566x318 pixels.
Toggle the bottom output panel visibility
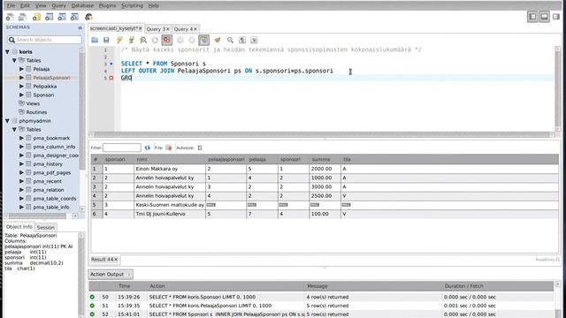click(545, 17)
